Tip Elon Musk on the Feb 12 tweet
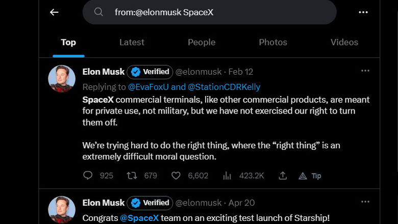Screen dimensions: 398x224 click(310, 175)
